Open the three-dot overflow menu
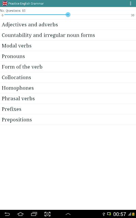Screen dimensions: 136x218 (x=131, y=3)
